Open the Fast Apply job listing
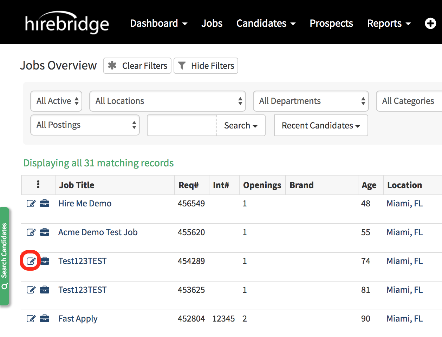Viewport: 442px width, 337px height. click(78, 318)
